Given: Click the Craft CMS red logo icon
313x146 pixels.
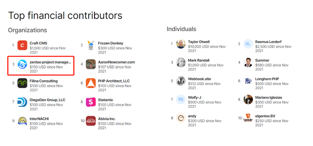Looking at the screenshot, I should coord(22,45).
